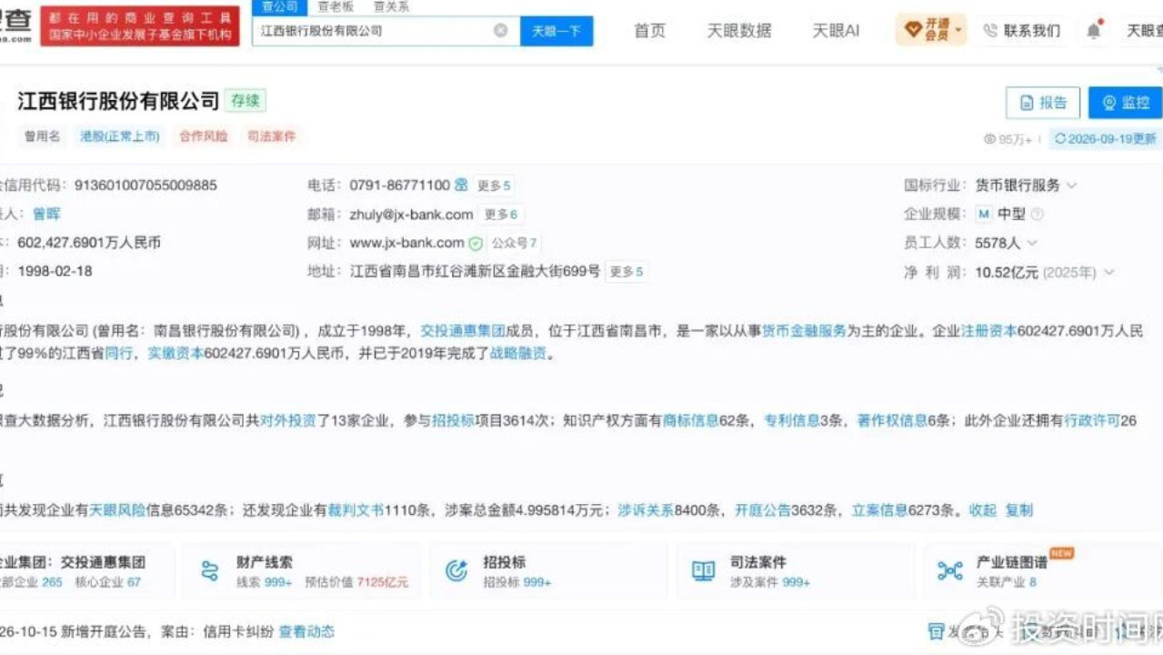Image resolution: width=1163 pixels, height=655 pixels.
Task: Open the 招投标 card icon
Action: click(456, 571)
